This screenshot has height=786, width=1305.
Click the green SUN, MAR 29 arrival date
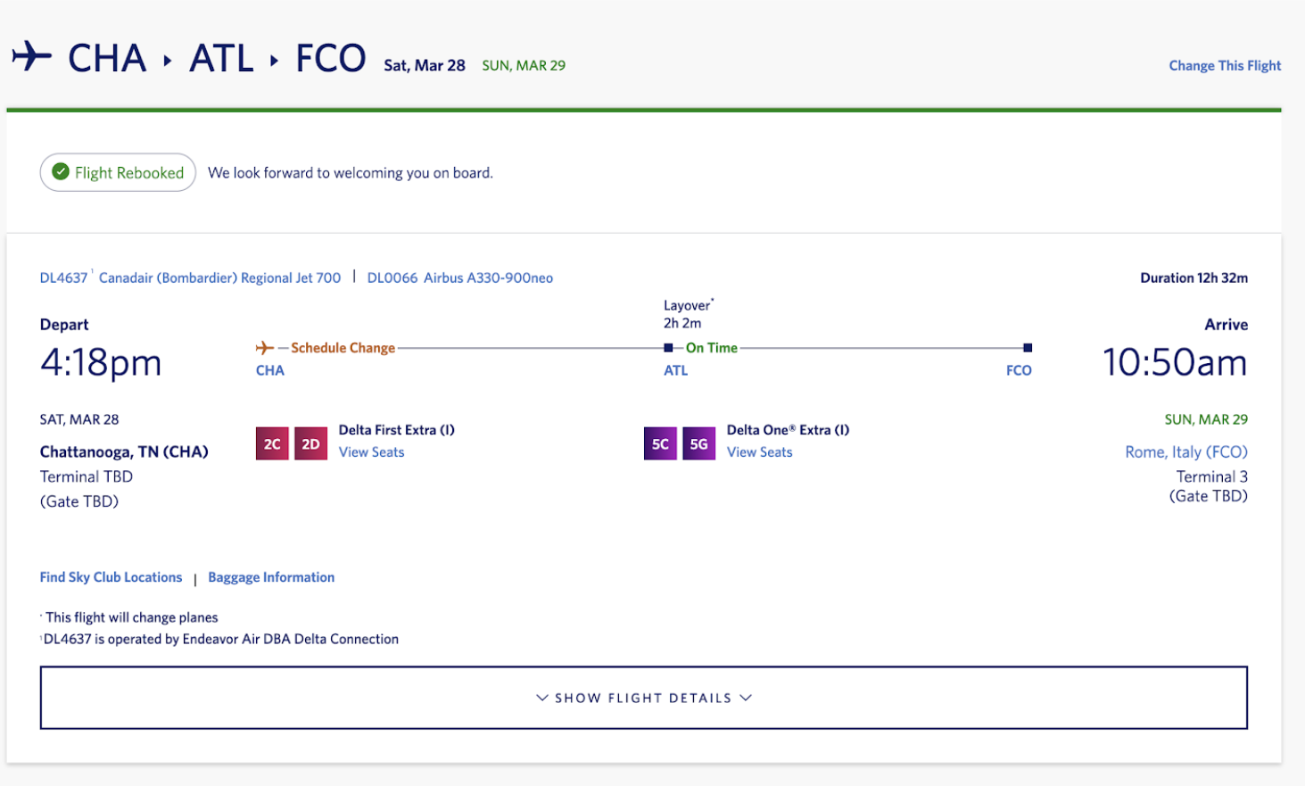[x=1206, y=419]
